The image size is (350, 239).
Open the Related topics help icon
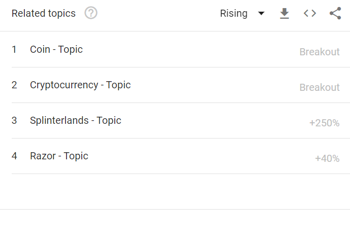coord(91,13)
